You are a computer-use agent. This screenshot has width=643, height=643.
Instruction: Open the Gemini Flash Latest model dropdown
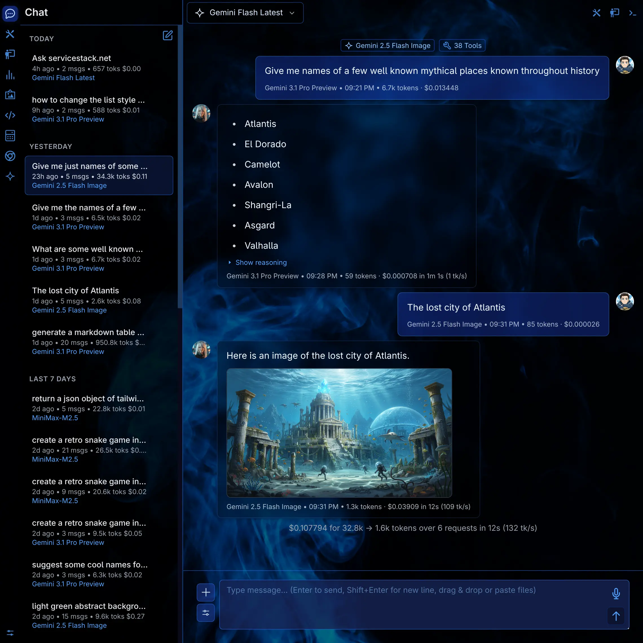pyautogui.click(x=245, y=13)
